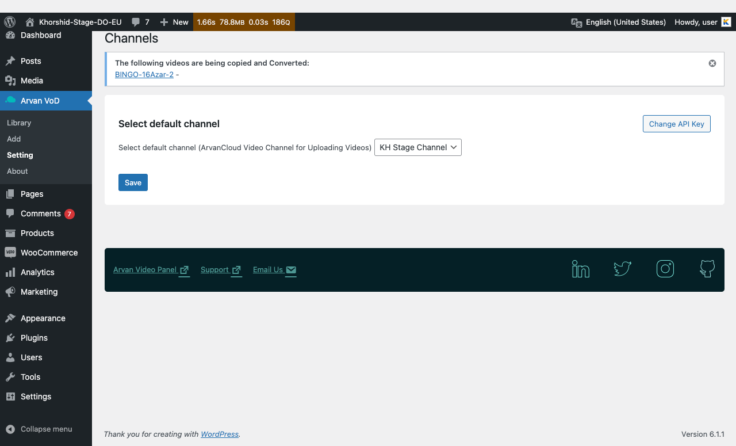
Task: Open the BINGO-16Azar-2 video link
Action: [x=144, y=74]
